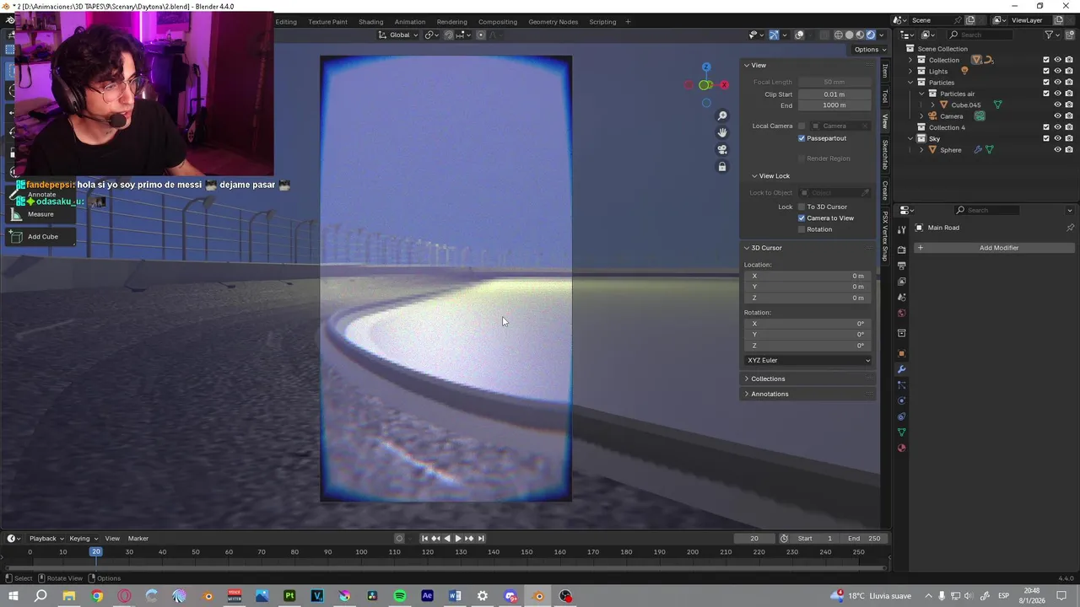
Task: Enable the Local Camera checkbox
Action: click(802, 126)
